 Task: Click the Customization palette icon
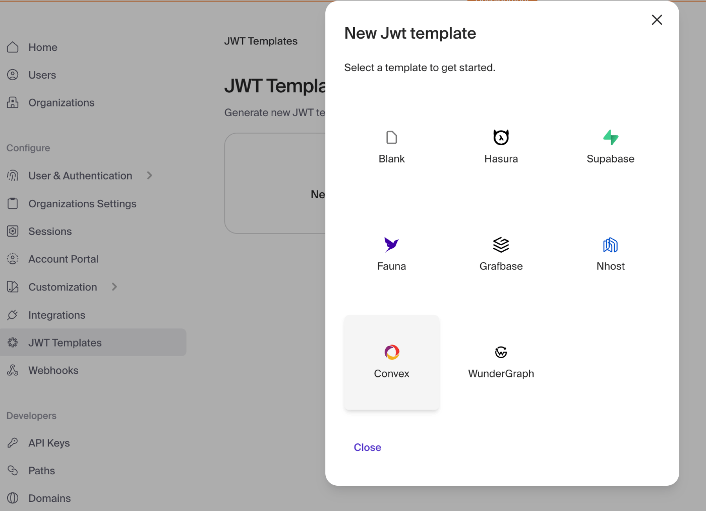[x=13, y=287]
